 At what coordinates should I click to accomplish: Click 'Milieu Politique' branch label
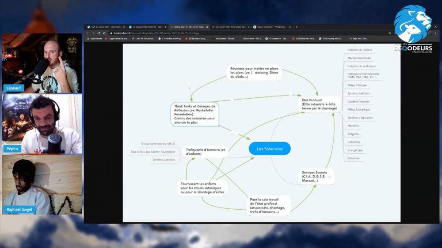tap(357, 85)
